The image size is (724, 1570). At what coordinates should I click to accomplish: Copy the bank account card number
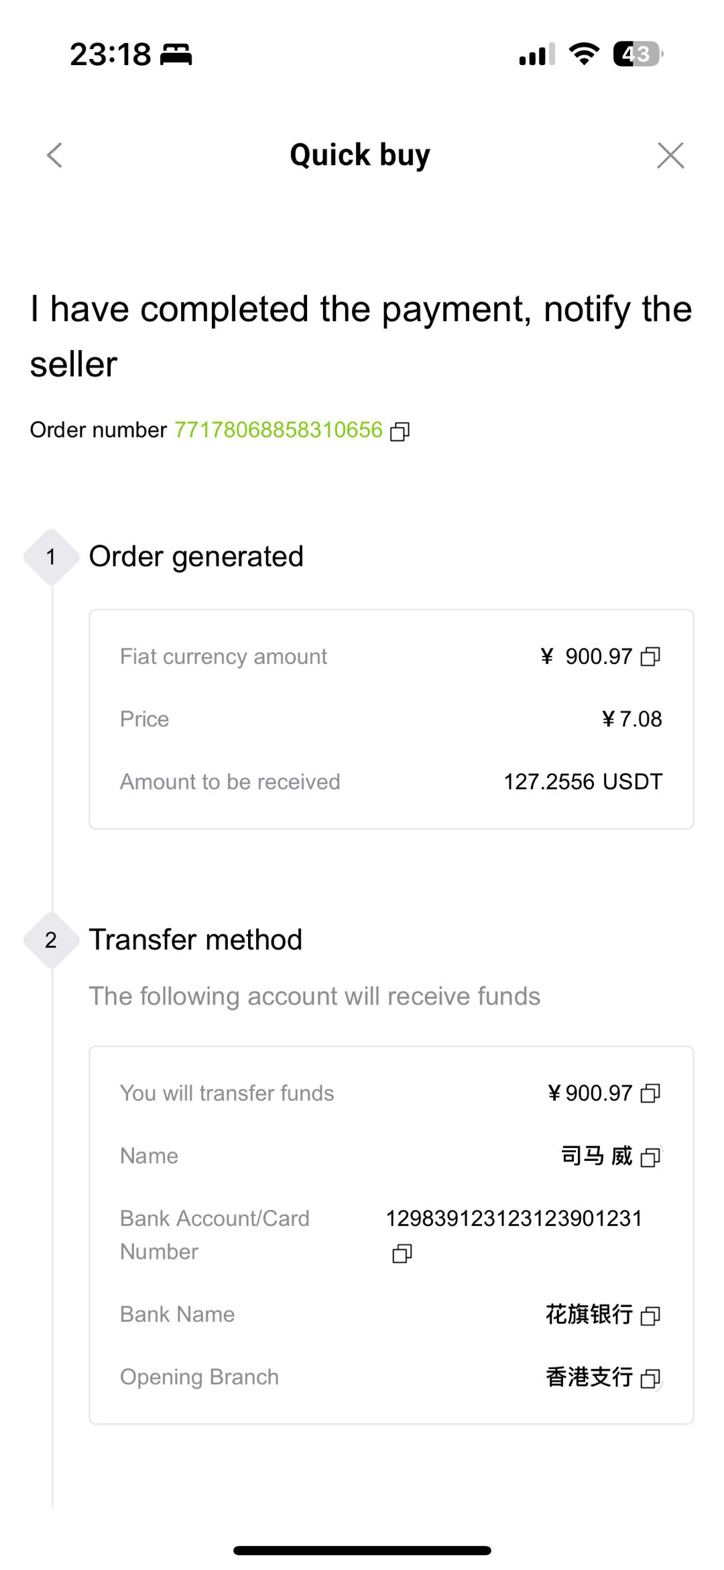pos(402,1253)
